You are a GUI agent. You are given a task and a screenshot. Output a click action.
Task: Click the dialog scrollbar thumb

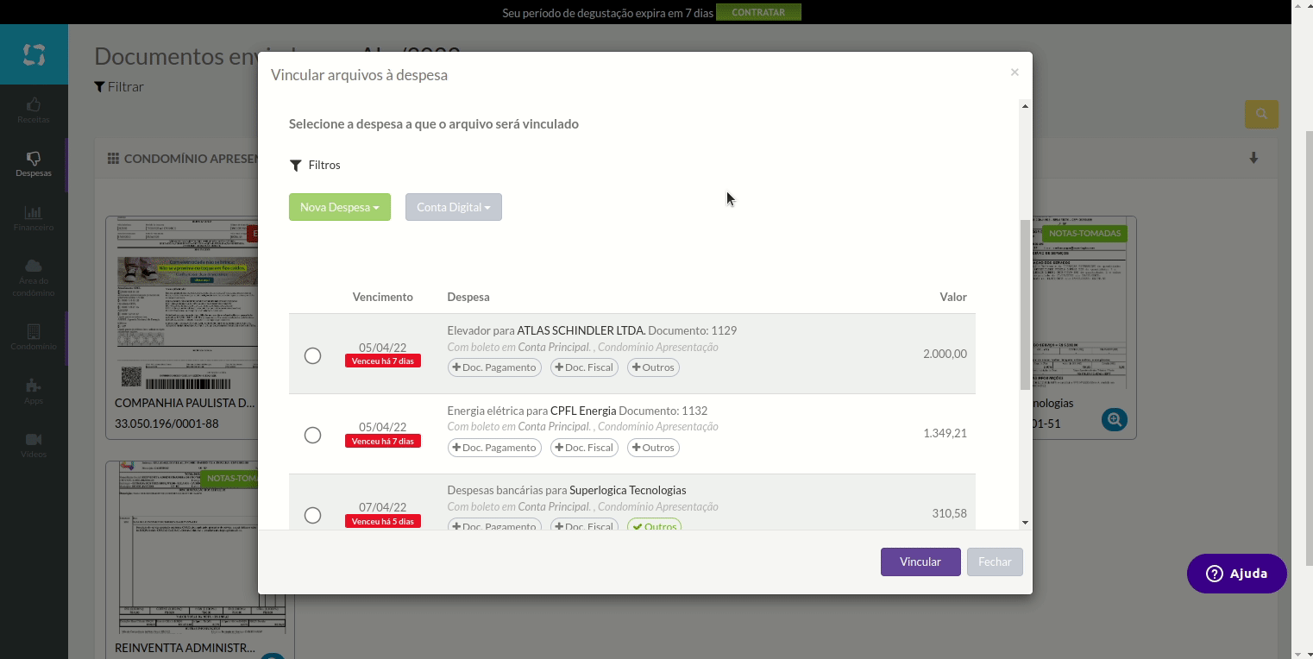1025,304
